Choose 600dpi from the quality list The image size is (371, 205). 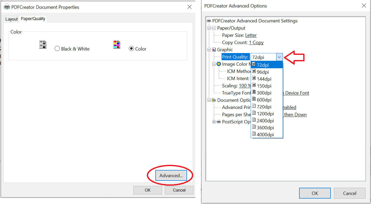click(x=267, y=100)
